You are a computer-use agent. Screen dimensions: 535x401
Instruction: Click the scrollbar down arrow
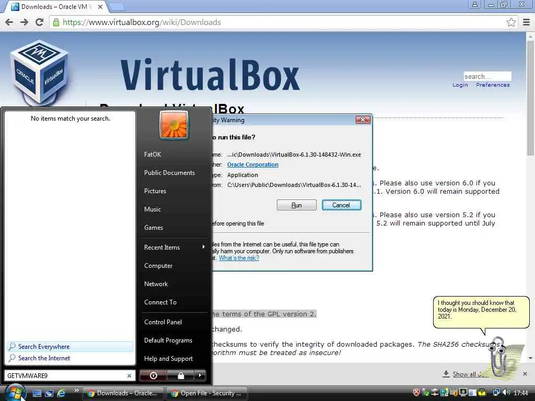(x=530, y=358)
